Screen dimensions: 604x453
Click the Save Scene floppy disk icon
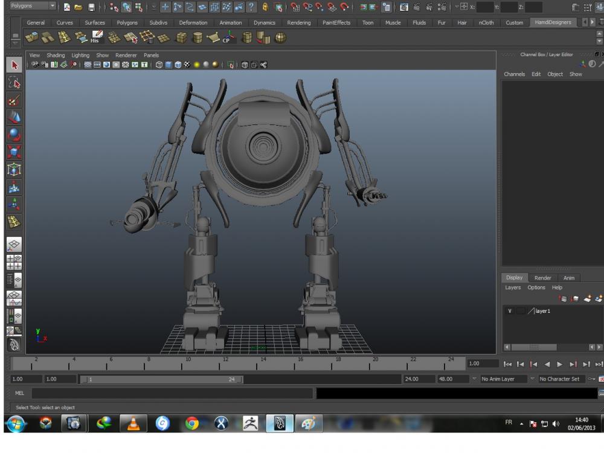(90, 7)
